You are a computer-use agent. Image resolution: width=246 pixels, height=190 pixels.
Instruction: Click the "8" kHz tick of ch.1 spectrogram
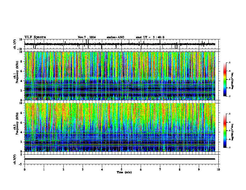[x=22, y=61]
